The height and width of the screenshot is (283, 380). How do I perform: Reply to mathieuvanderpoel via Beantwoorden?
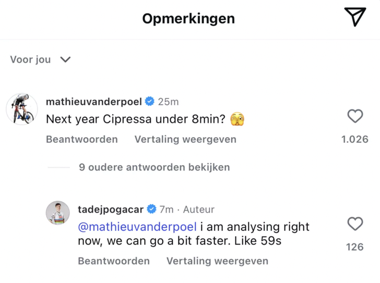82,139
